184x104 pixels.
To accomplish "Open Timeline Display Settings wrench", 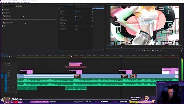I will (12, 57).
